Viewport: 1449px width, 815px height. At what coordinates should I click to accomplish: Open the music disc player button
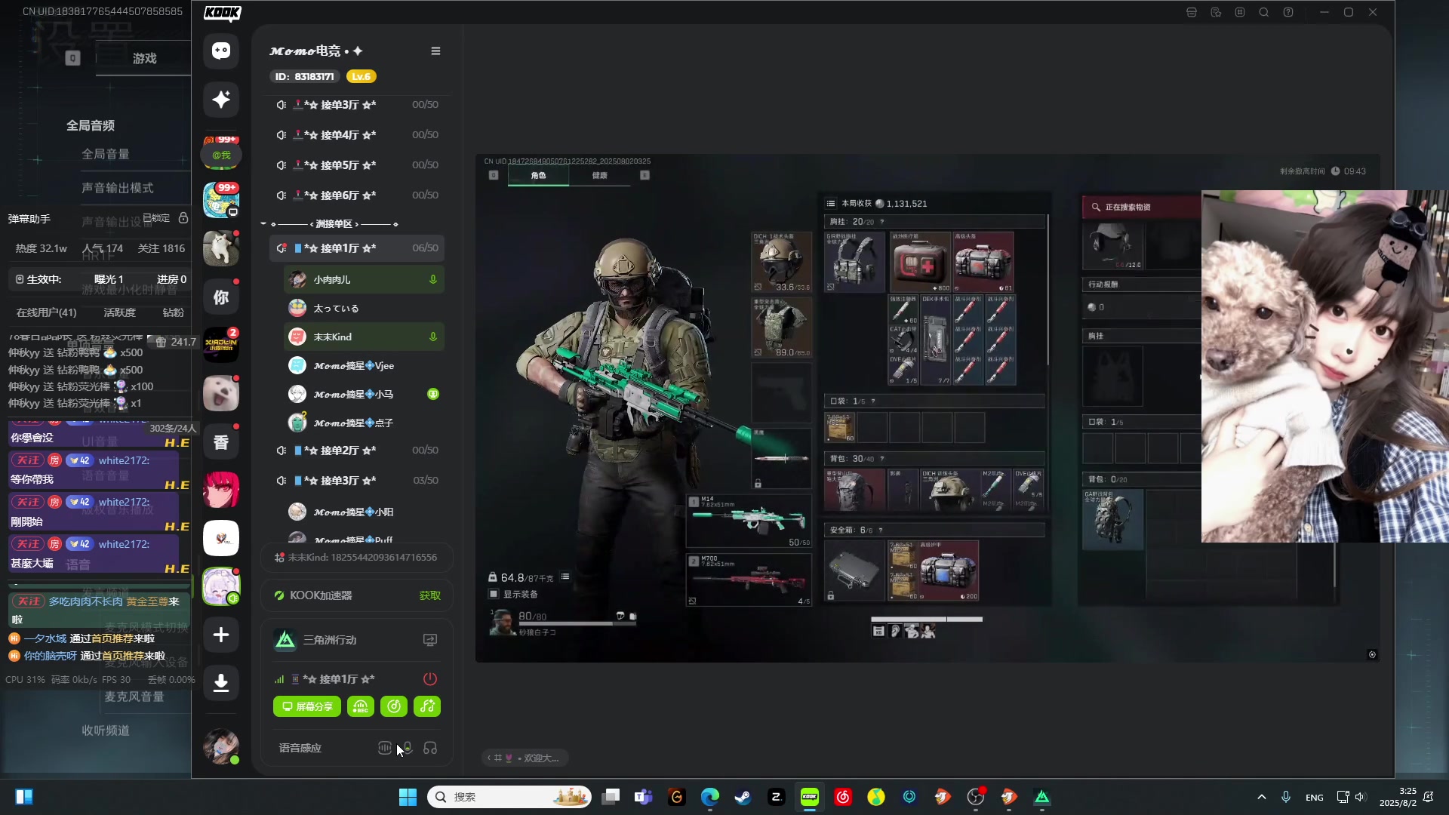pyautogui.click(x=394, y=706)
